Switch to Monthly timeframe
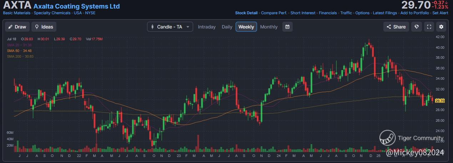 coord(269,27)
